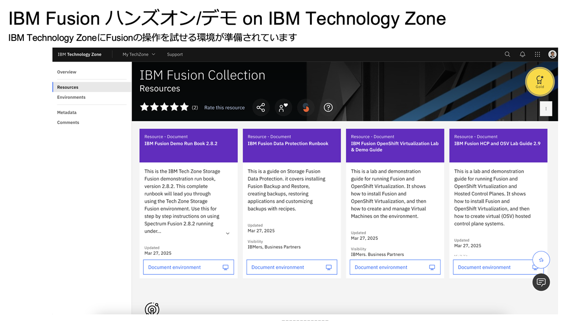Open the app switcher grid icon
The height and width of the screenshot is (321, 583).
tap(537, 54)
